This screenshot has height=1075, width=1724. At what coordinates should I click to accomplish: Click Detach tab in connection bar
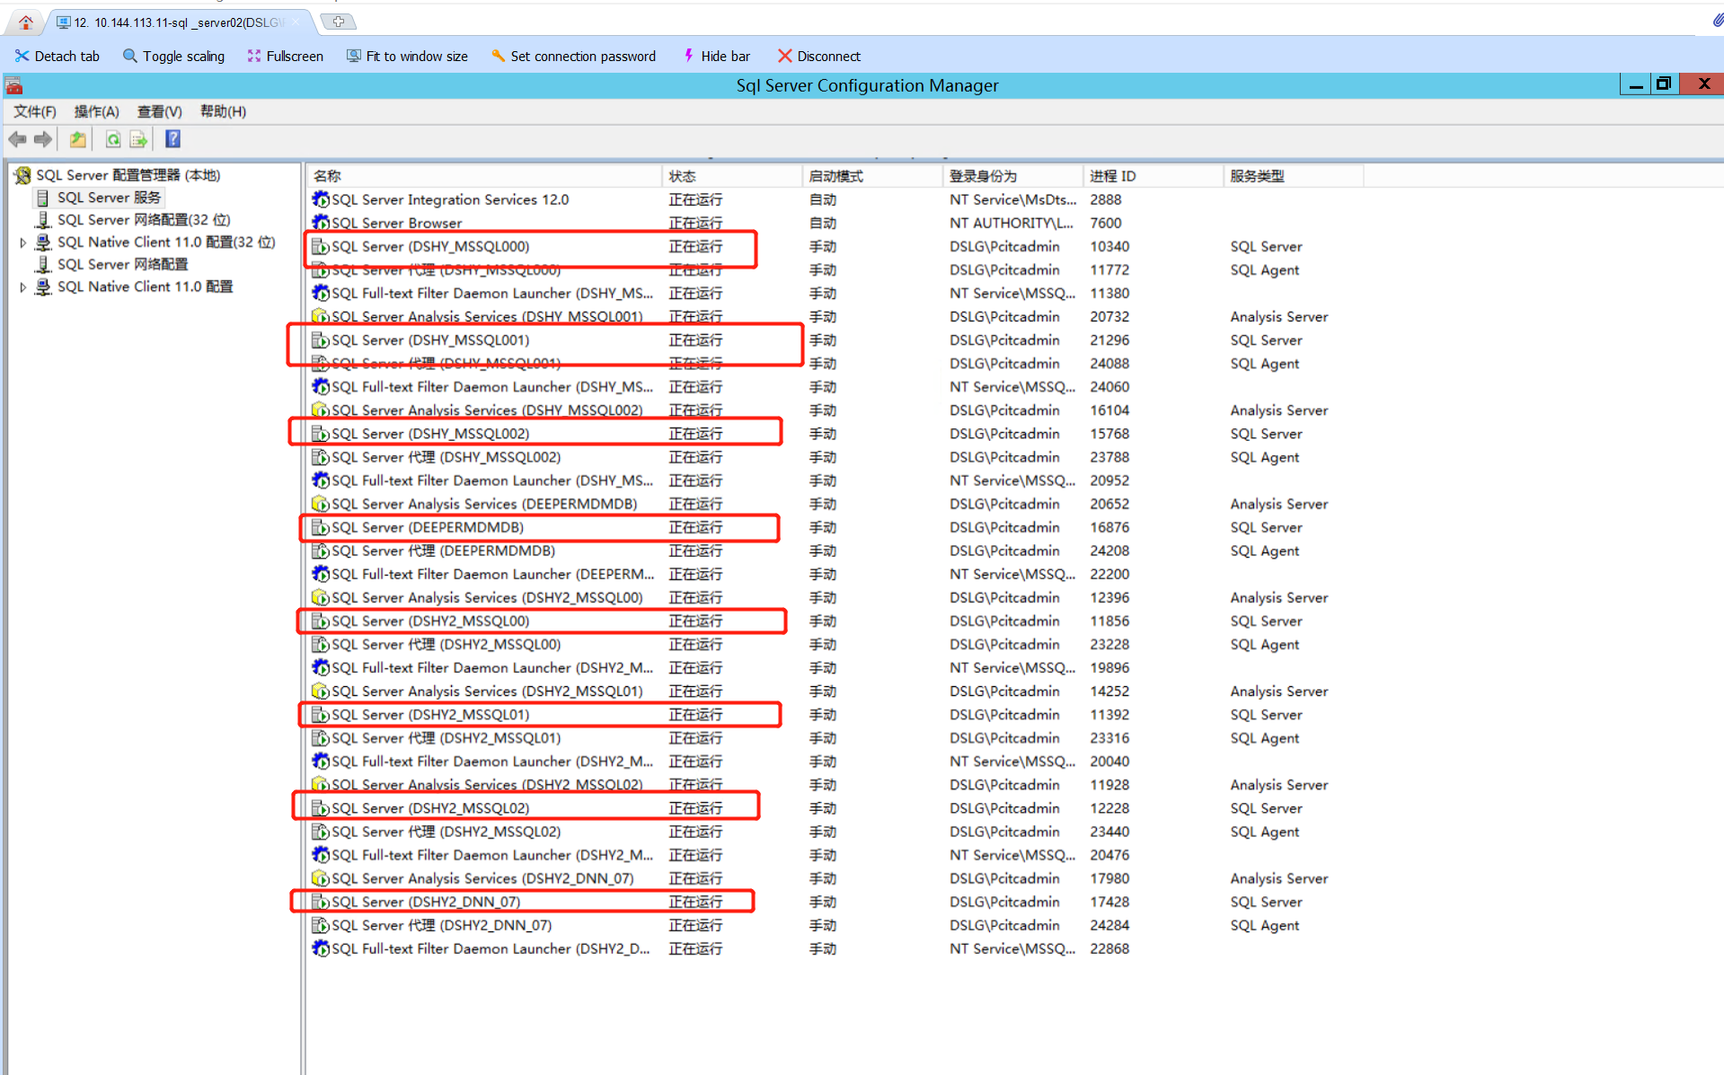(57, 56)
